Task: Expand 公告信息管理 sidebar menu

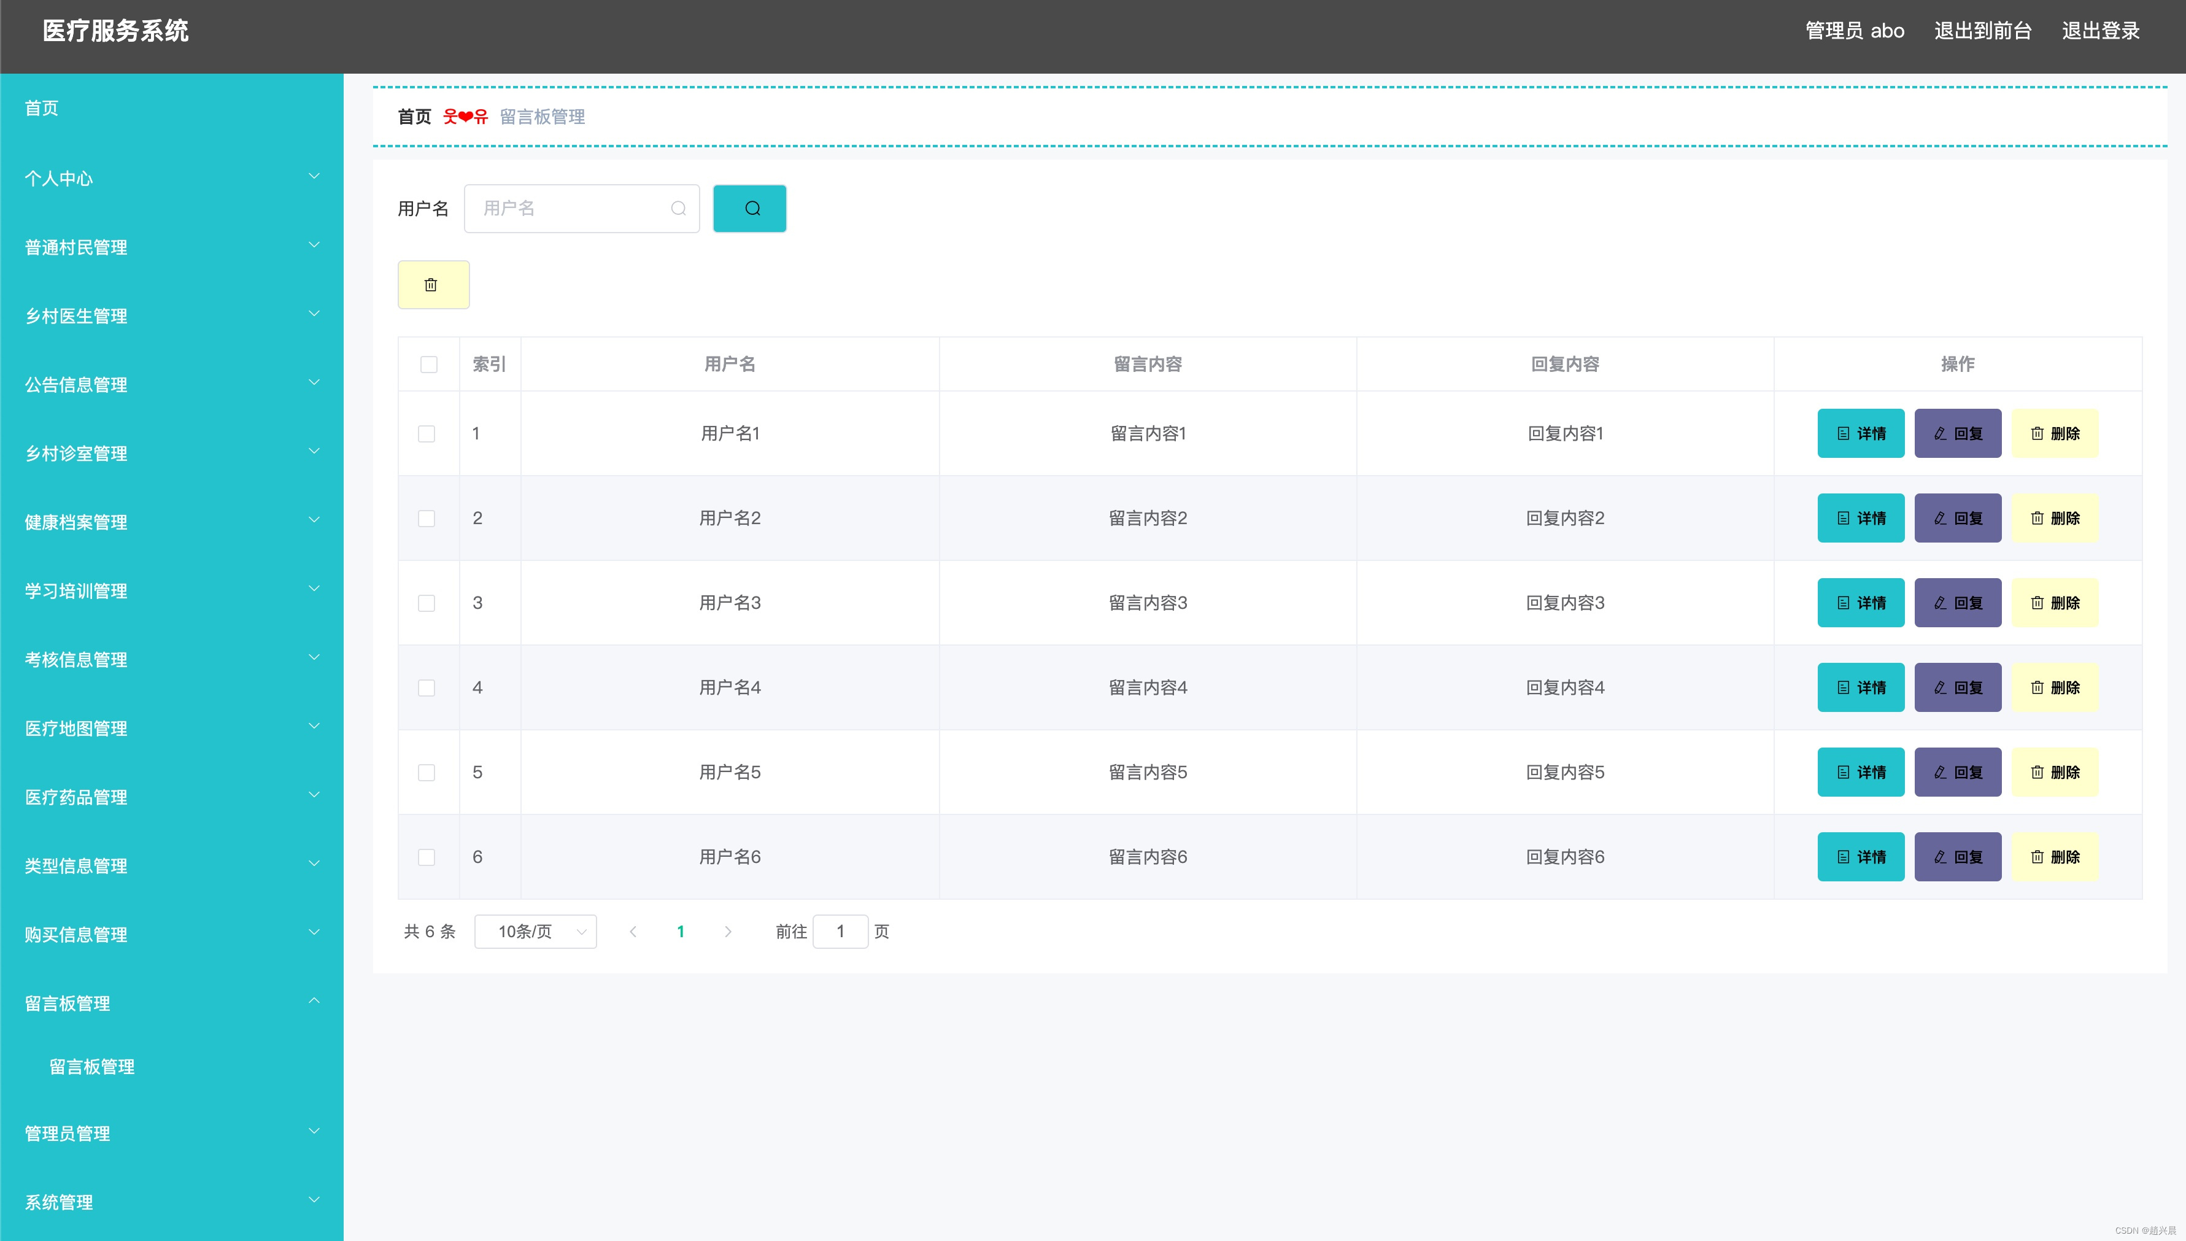Action: pyautogui.click(x=171, y=384)
